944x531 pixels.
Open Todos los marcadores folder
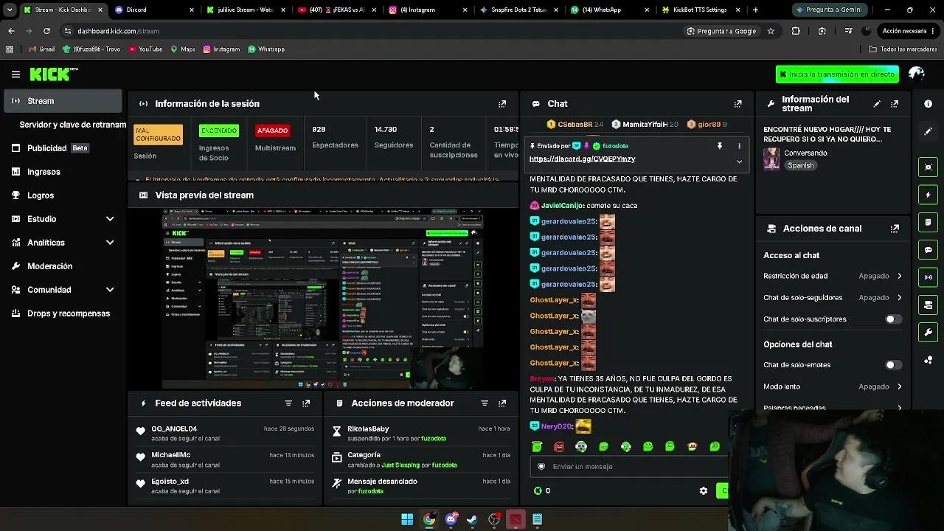tap(903, 49)
